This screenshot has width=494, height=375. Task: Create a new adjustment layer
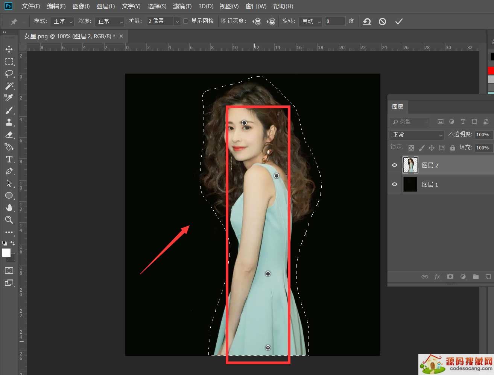pyautogui.click(x=463, y=277)
